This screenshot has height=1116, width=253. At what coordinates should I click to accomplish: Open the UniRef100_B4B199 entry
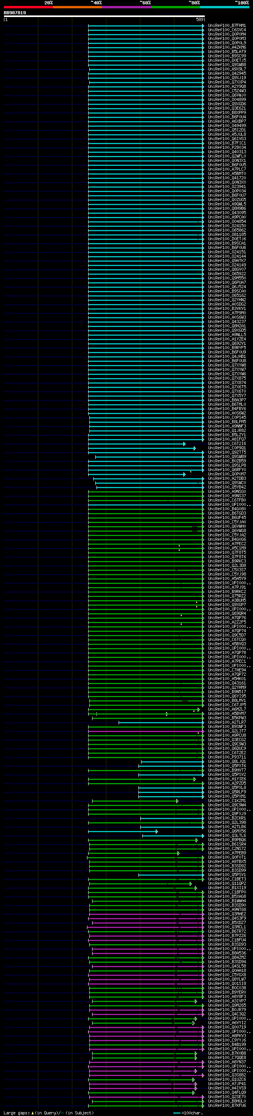coord(227,1044)
